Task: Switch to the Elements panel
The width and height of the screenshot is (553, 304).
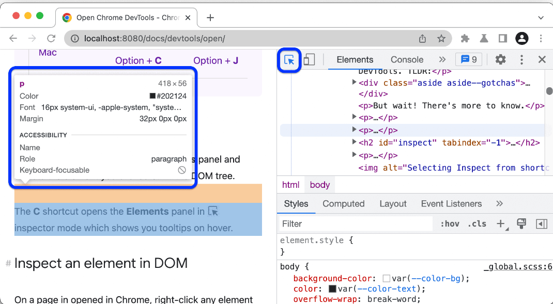Action: tap(355, 59)
